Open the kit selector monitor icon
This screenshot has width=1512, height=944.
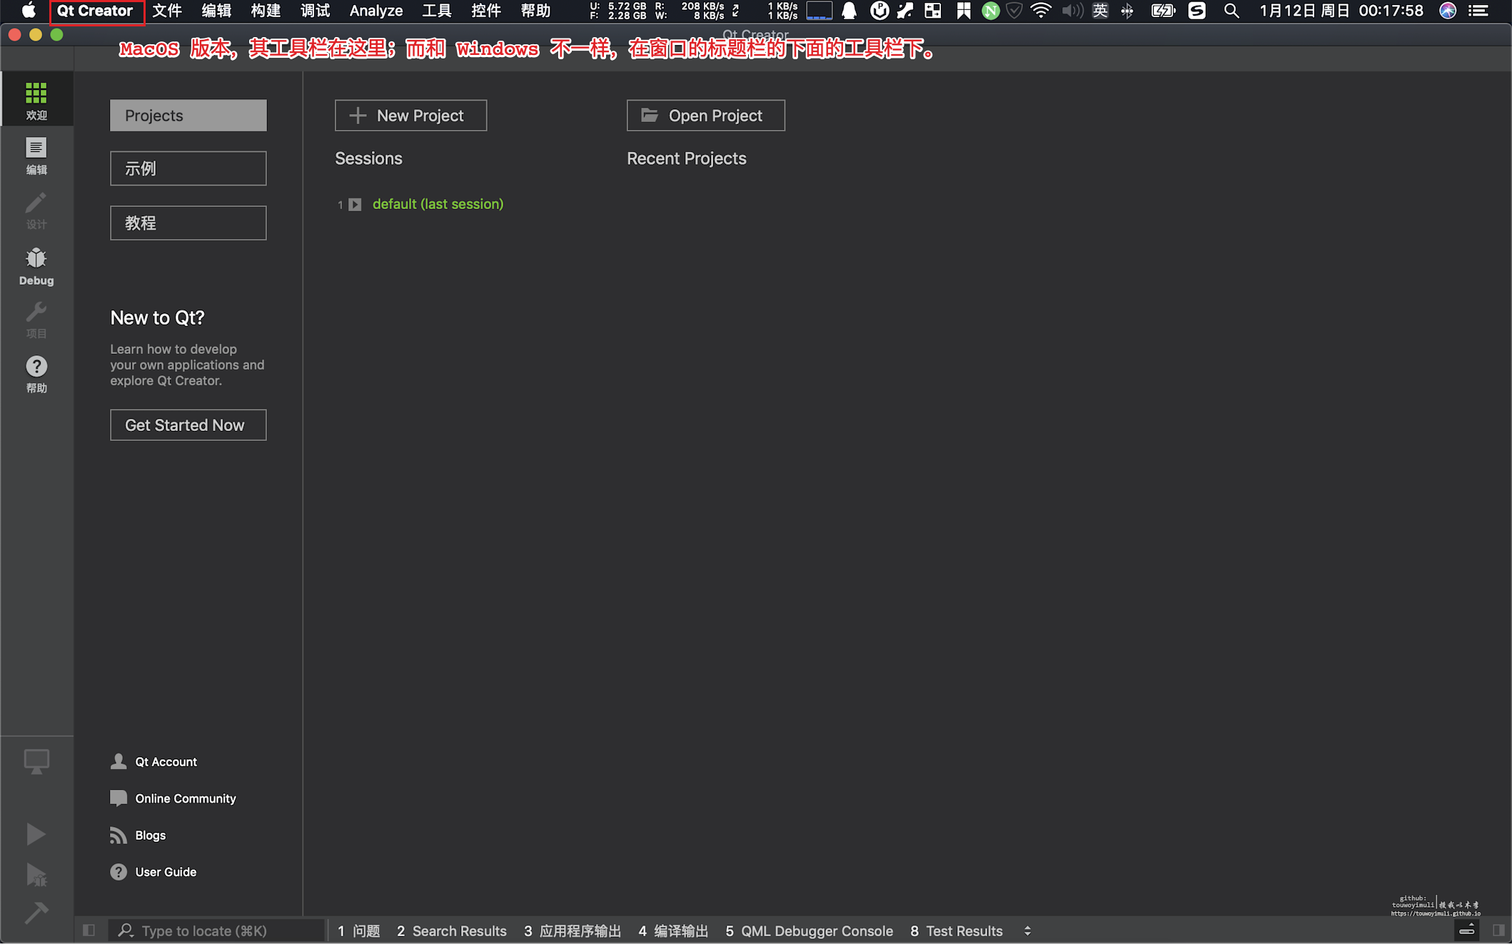[x=36, y=761]
